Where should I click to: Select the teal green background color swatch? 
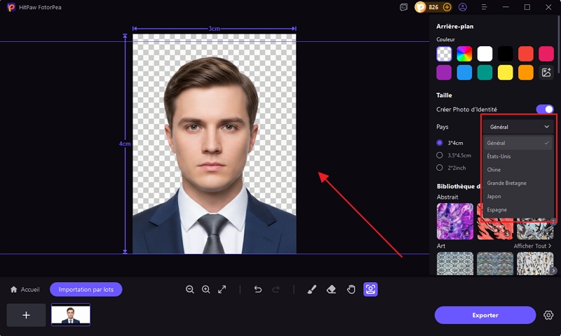485,73
